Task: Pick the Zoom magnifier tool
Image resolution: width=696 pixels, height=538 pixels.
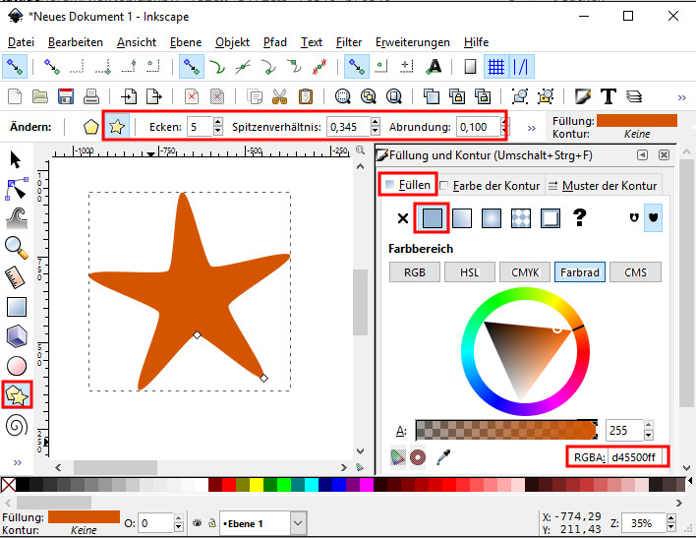Action: pyautogui.click(x=17, y=247)
